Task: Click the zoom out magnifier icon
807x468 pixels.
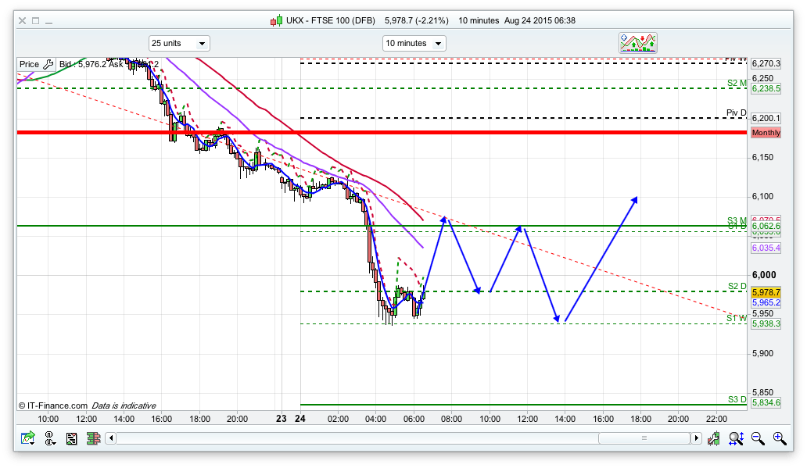Action: (x=758, y=439)
